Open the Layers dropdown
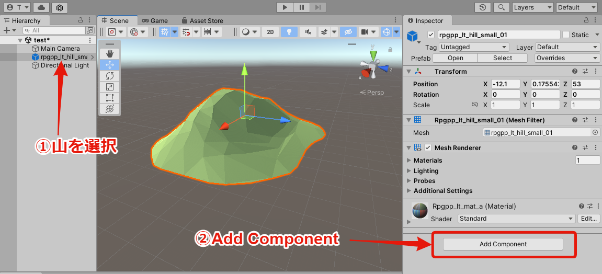Screen dimensions: 602x274 pyautogui.click(x=533, y=7)
